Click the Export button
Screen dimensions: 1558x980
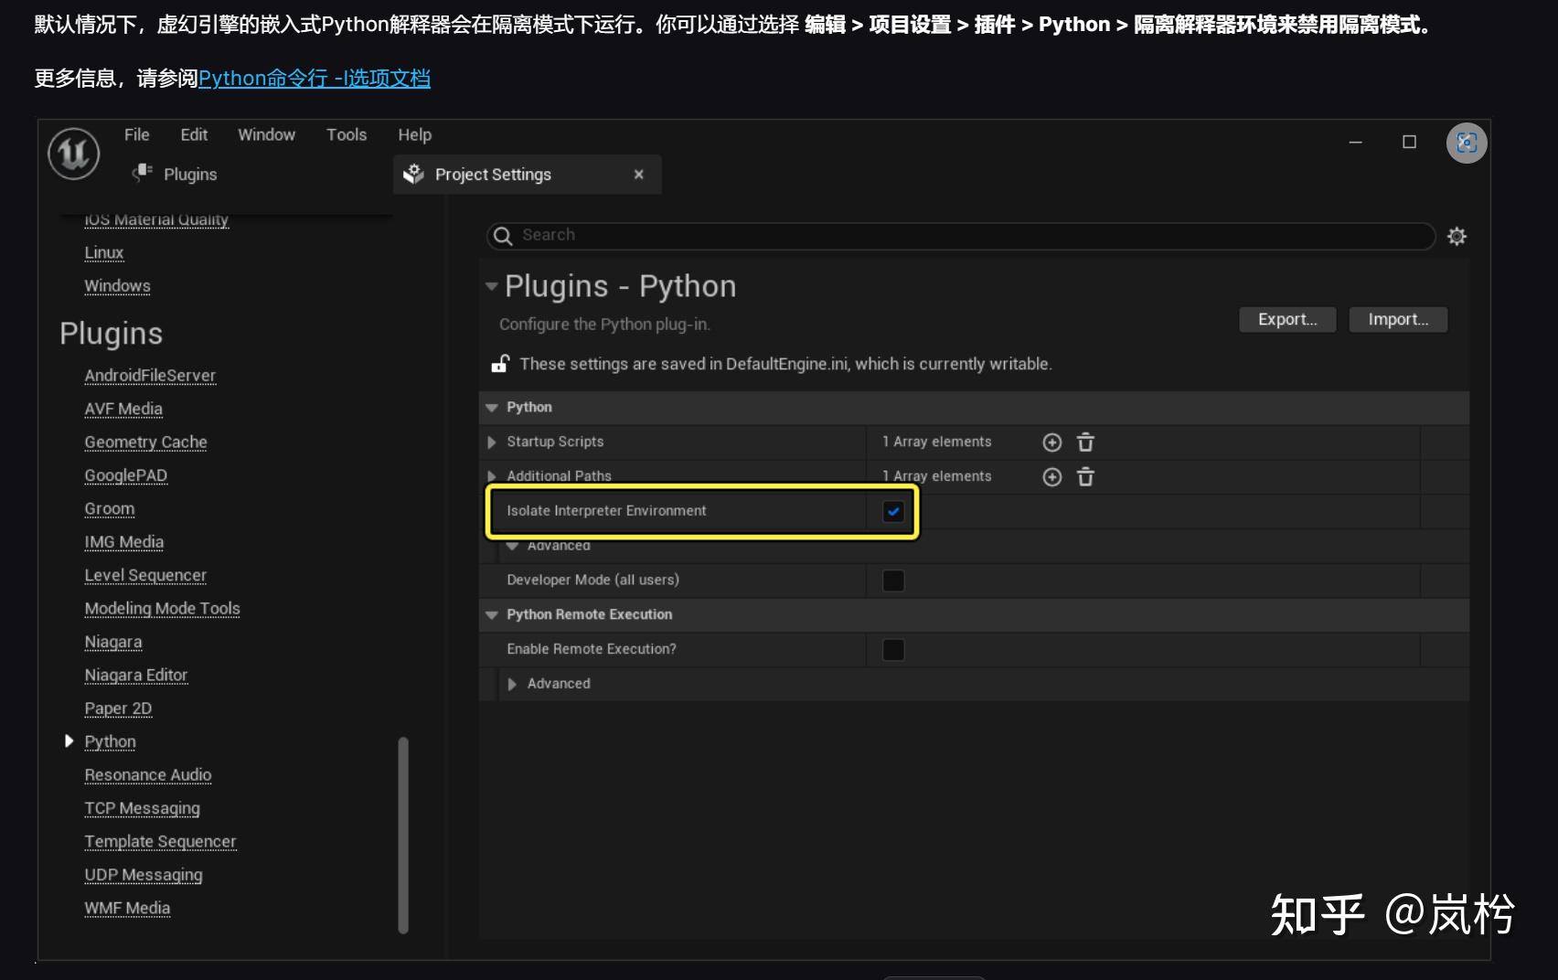click(1286, 319)
